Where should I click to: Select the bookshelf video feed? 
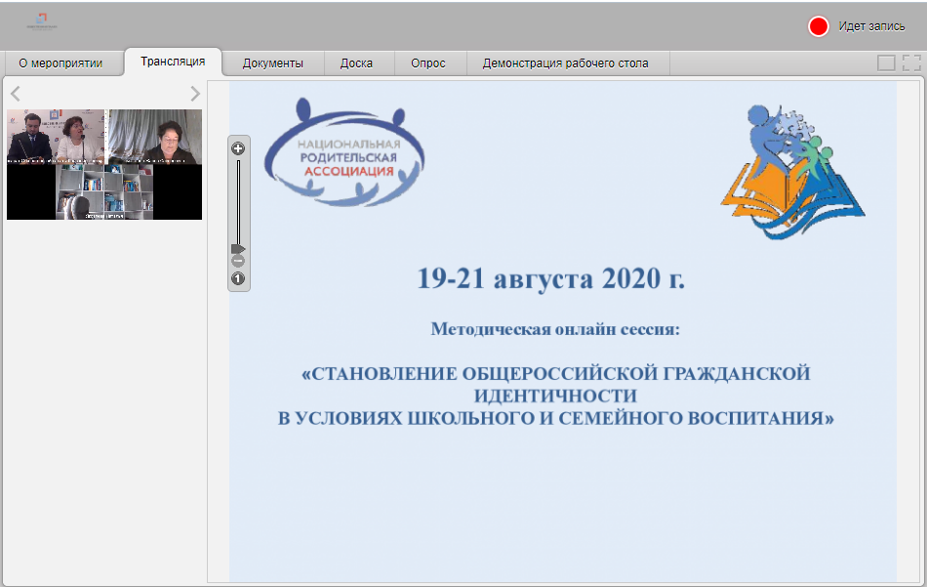(x=104, y=191)
